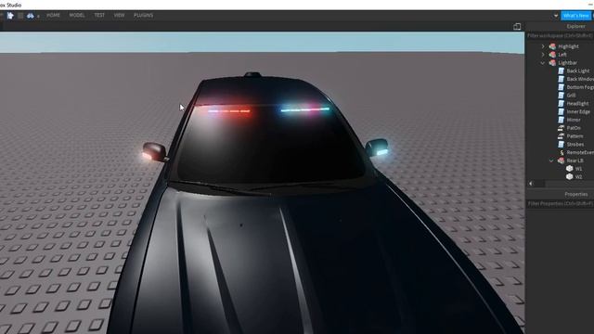Focus the Filter workspace search field
Screen dimensions: 594x334
(x=560, y=35)
